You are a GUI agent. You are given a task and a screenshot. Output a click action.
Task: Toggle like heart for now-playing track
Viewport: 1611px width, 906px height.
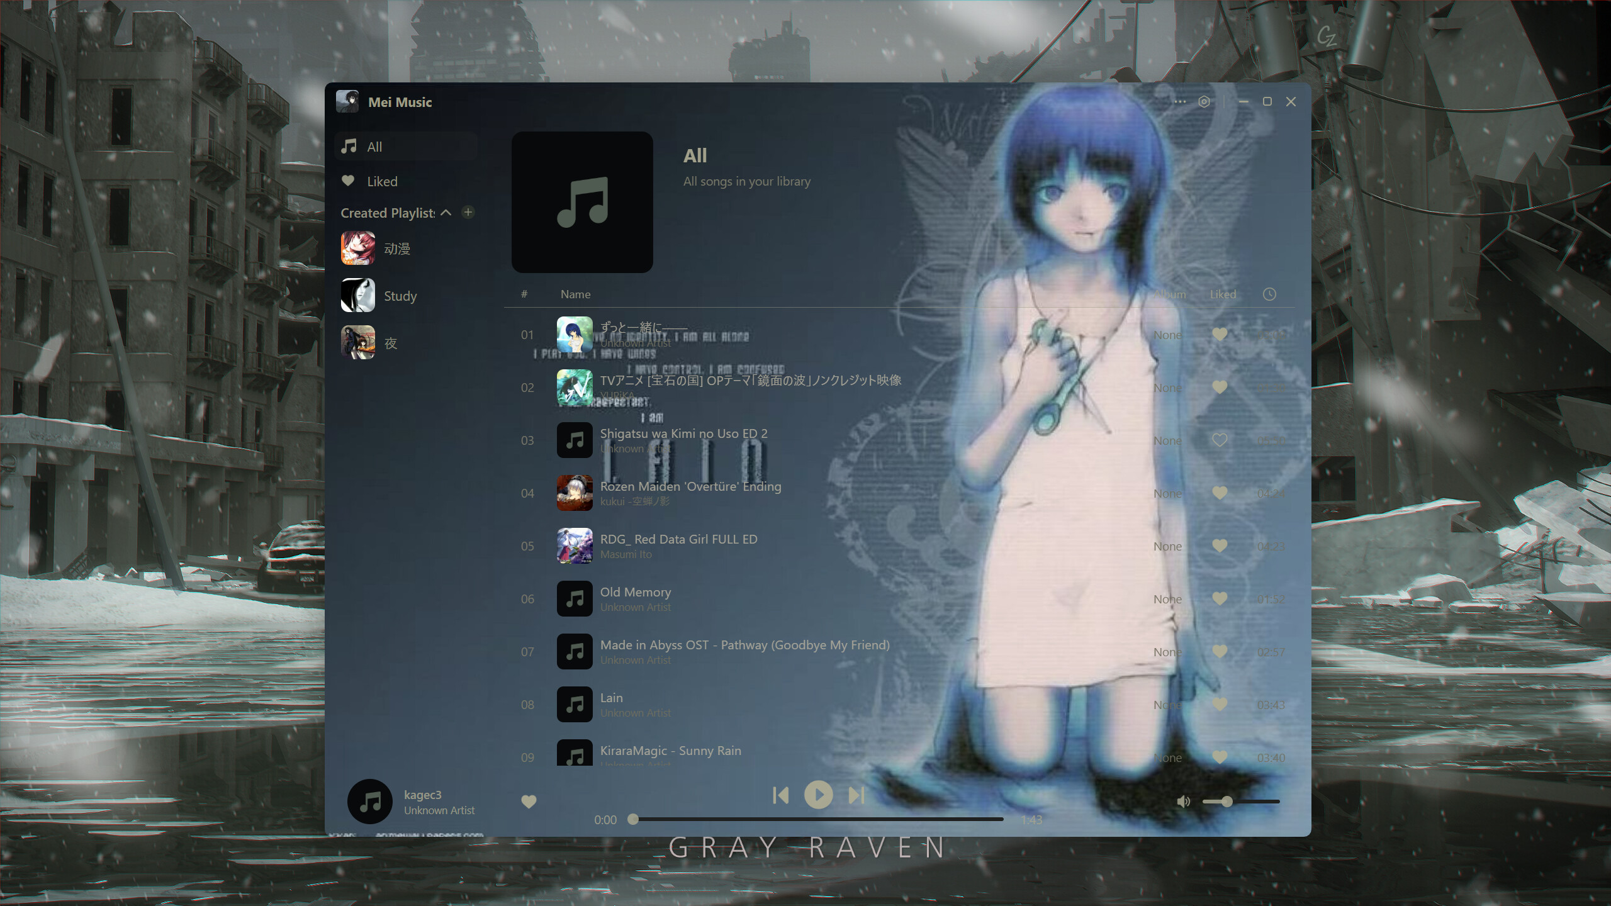pos(529,802)
